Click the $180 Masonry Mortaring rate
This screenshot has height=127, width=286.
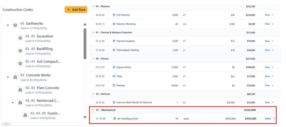click(x=232, y=24)
